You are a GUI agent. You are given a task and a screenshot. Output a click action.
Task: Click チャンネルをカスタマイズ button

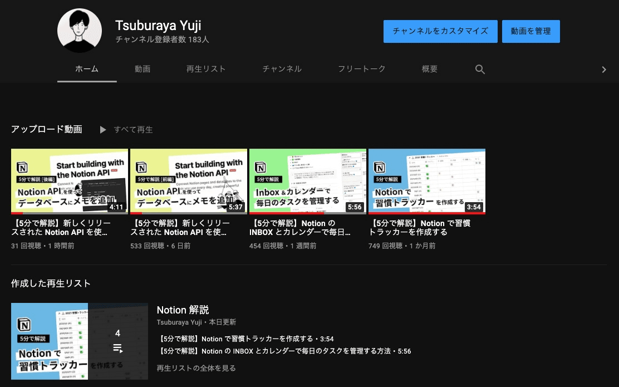440,31
